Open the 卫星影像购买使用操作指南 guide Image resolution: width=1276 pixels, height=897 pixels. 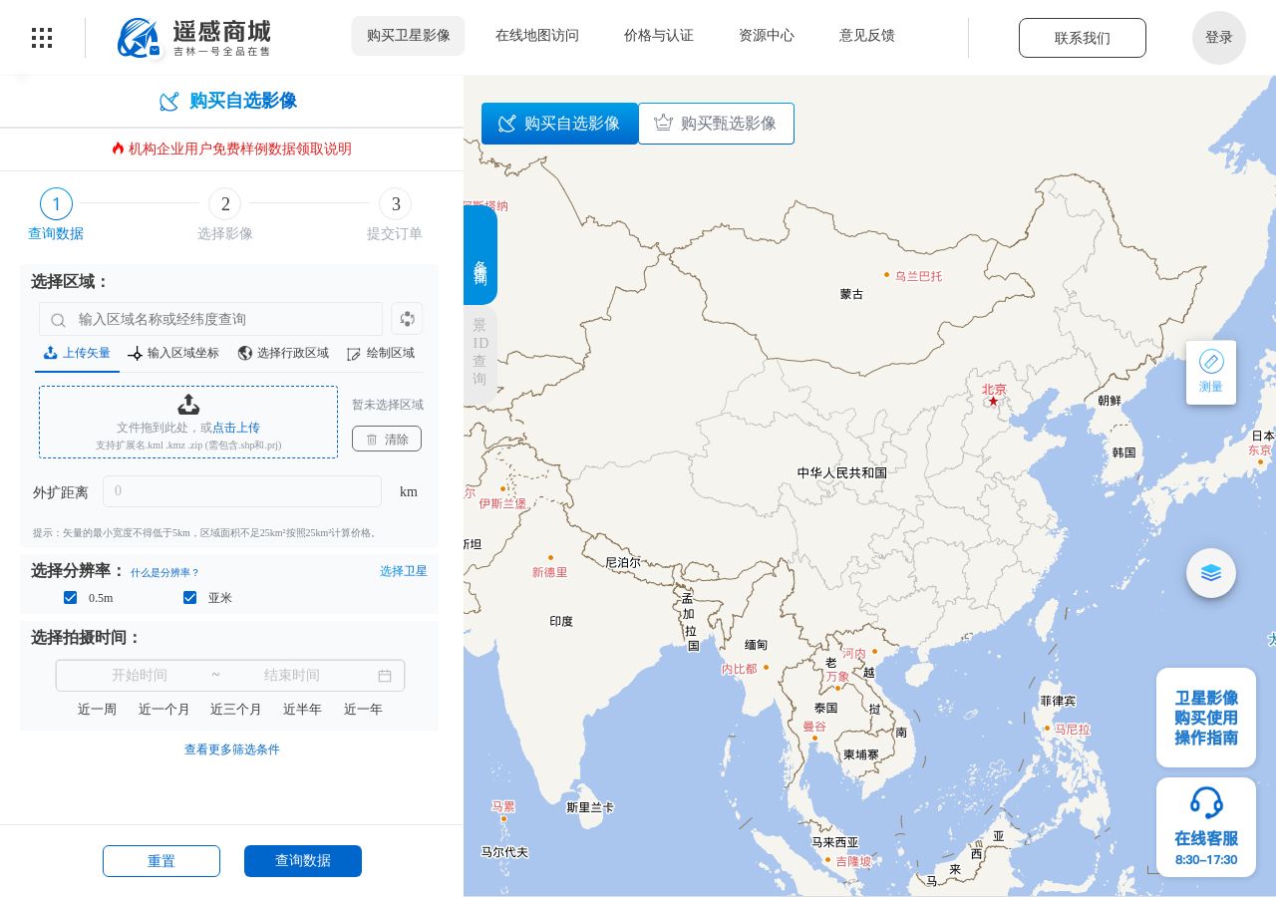click(x=1206, y=718)
